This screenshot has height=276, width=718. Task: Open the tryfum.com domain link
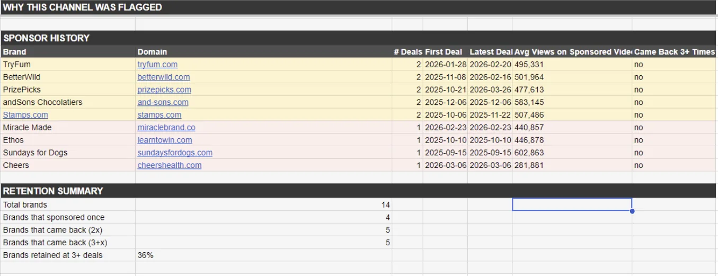tap(157, 64)
